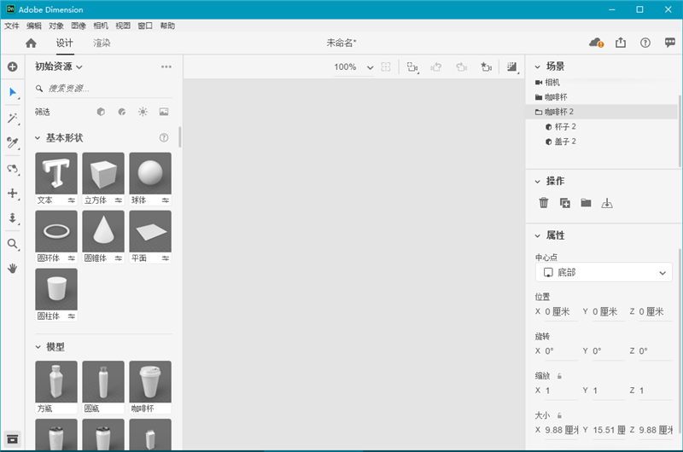Click the 搜索资源 search field
The width and height of the screenshot is (683, 452).
click(102, 89)
